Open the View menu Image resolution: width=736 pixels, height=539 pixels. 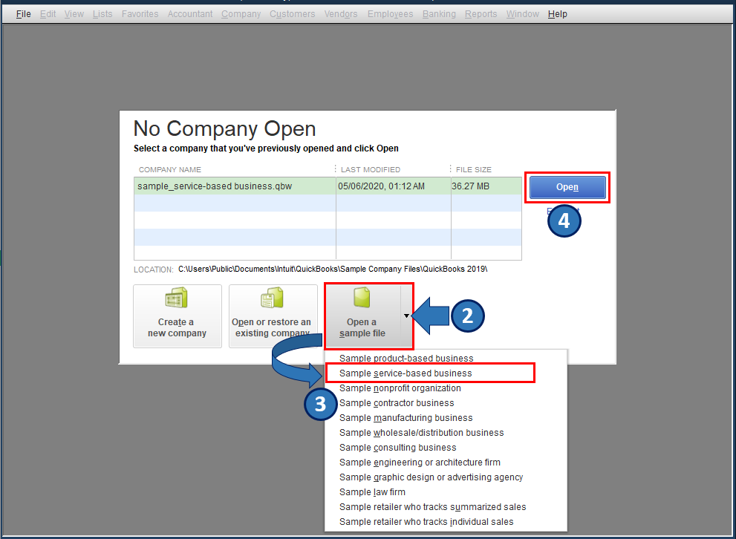click(x=74, y=14)
